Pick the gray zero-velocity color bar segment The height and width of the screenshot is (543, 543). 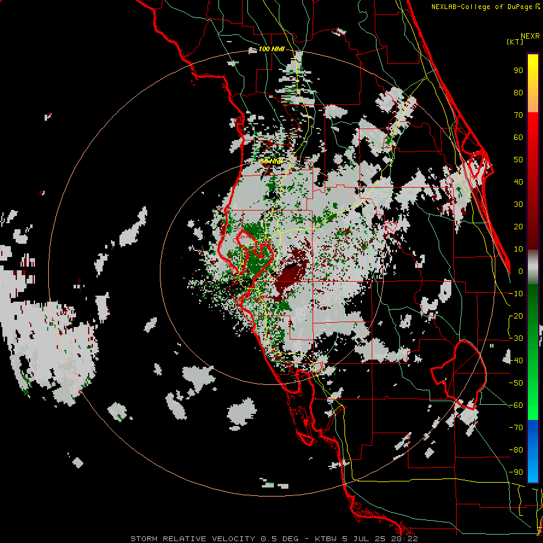point(533,267)
